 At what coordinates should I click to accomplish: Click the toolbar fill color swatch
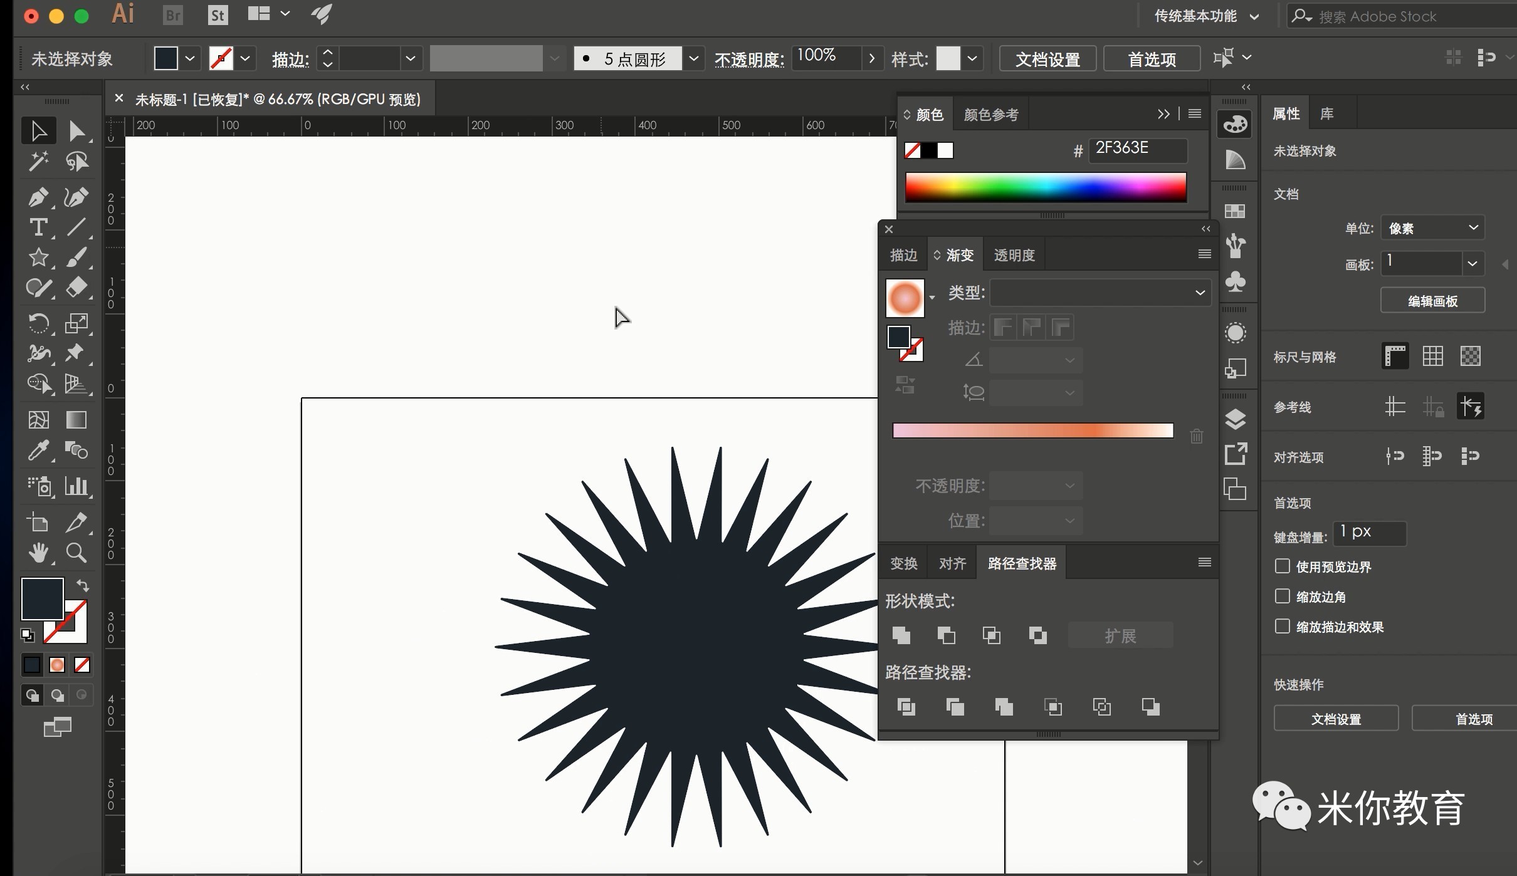pyautogui.click(x=42, y=599)
